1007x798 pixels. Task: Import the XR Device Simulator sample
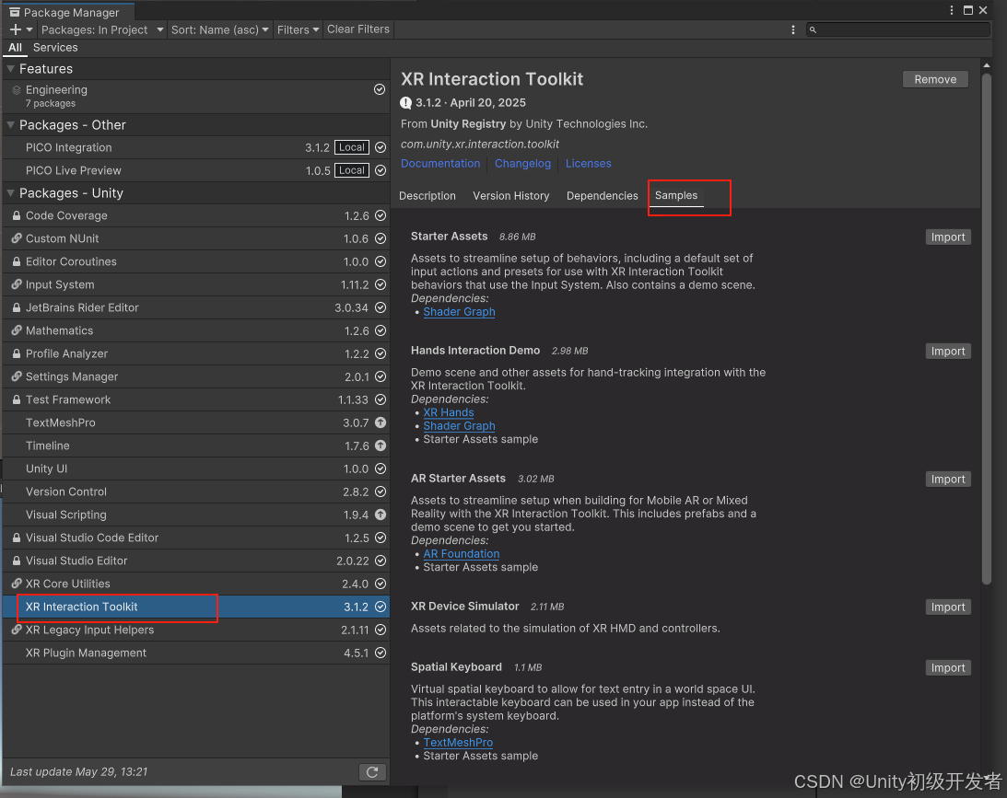coord(948,607)
